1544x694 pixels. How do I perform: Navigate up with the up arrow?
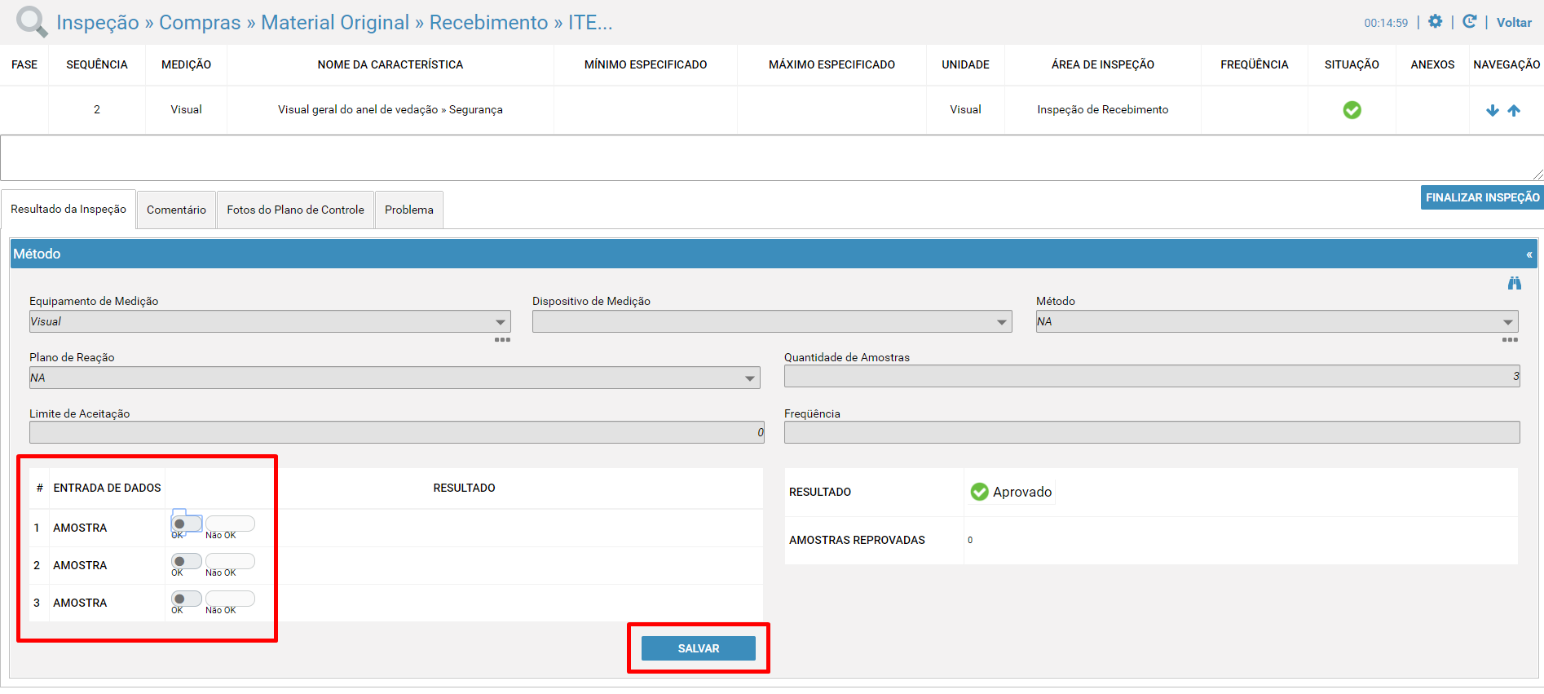tap(1514, 110)
